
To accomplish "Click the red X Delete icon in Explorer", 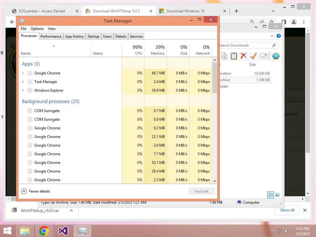I will click(243, 56).
